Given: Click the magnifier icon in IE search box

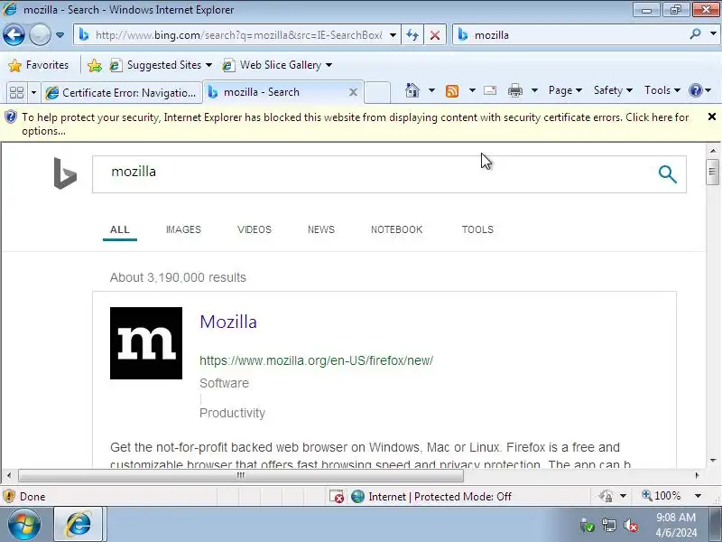Looking at the screenshot, I should point(695,34).
